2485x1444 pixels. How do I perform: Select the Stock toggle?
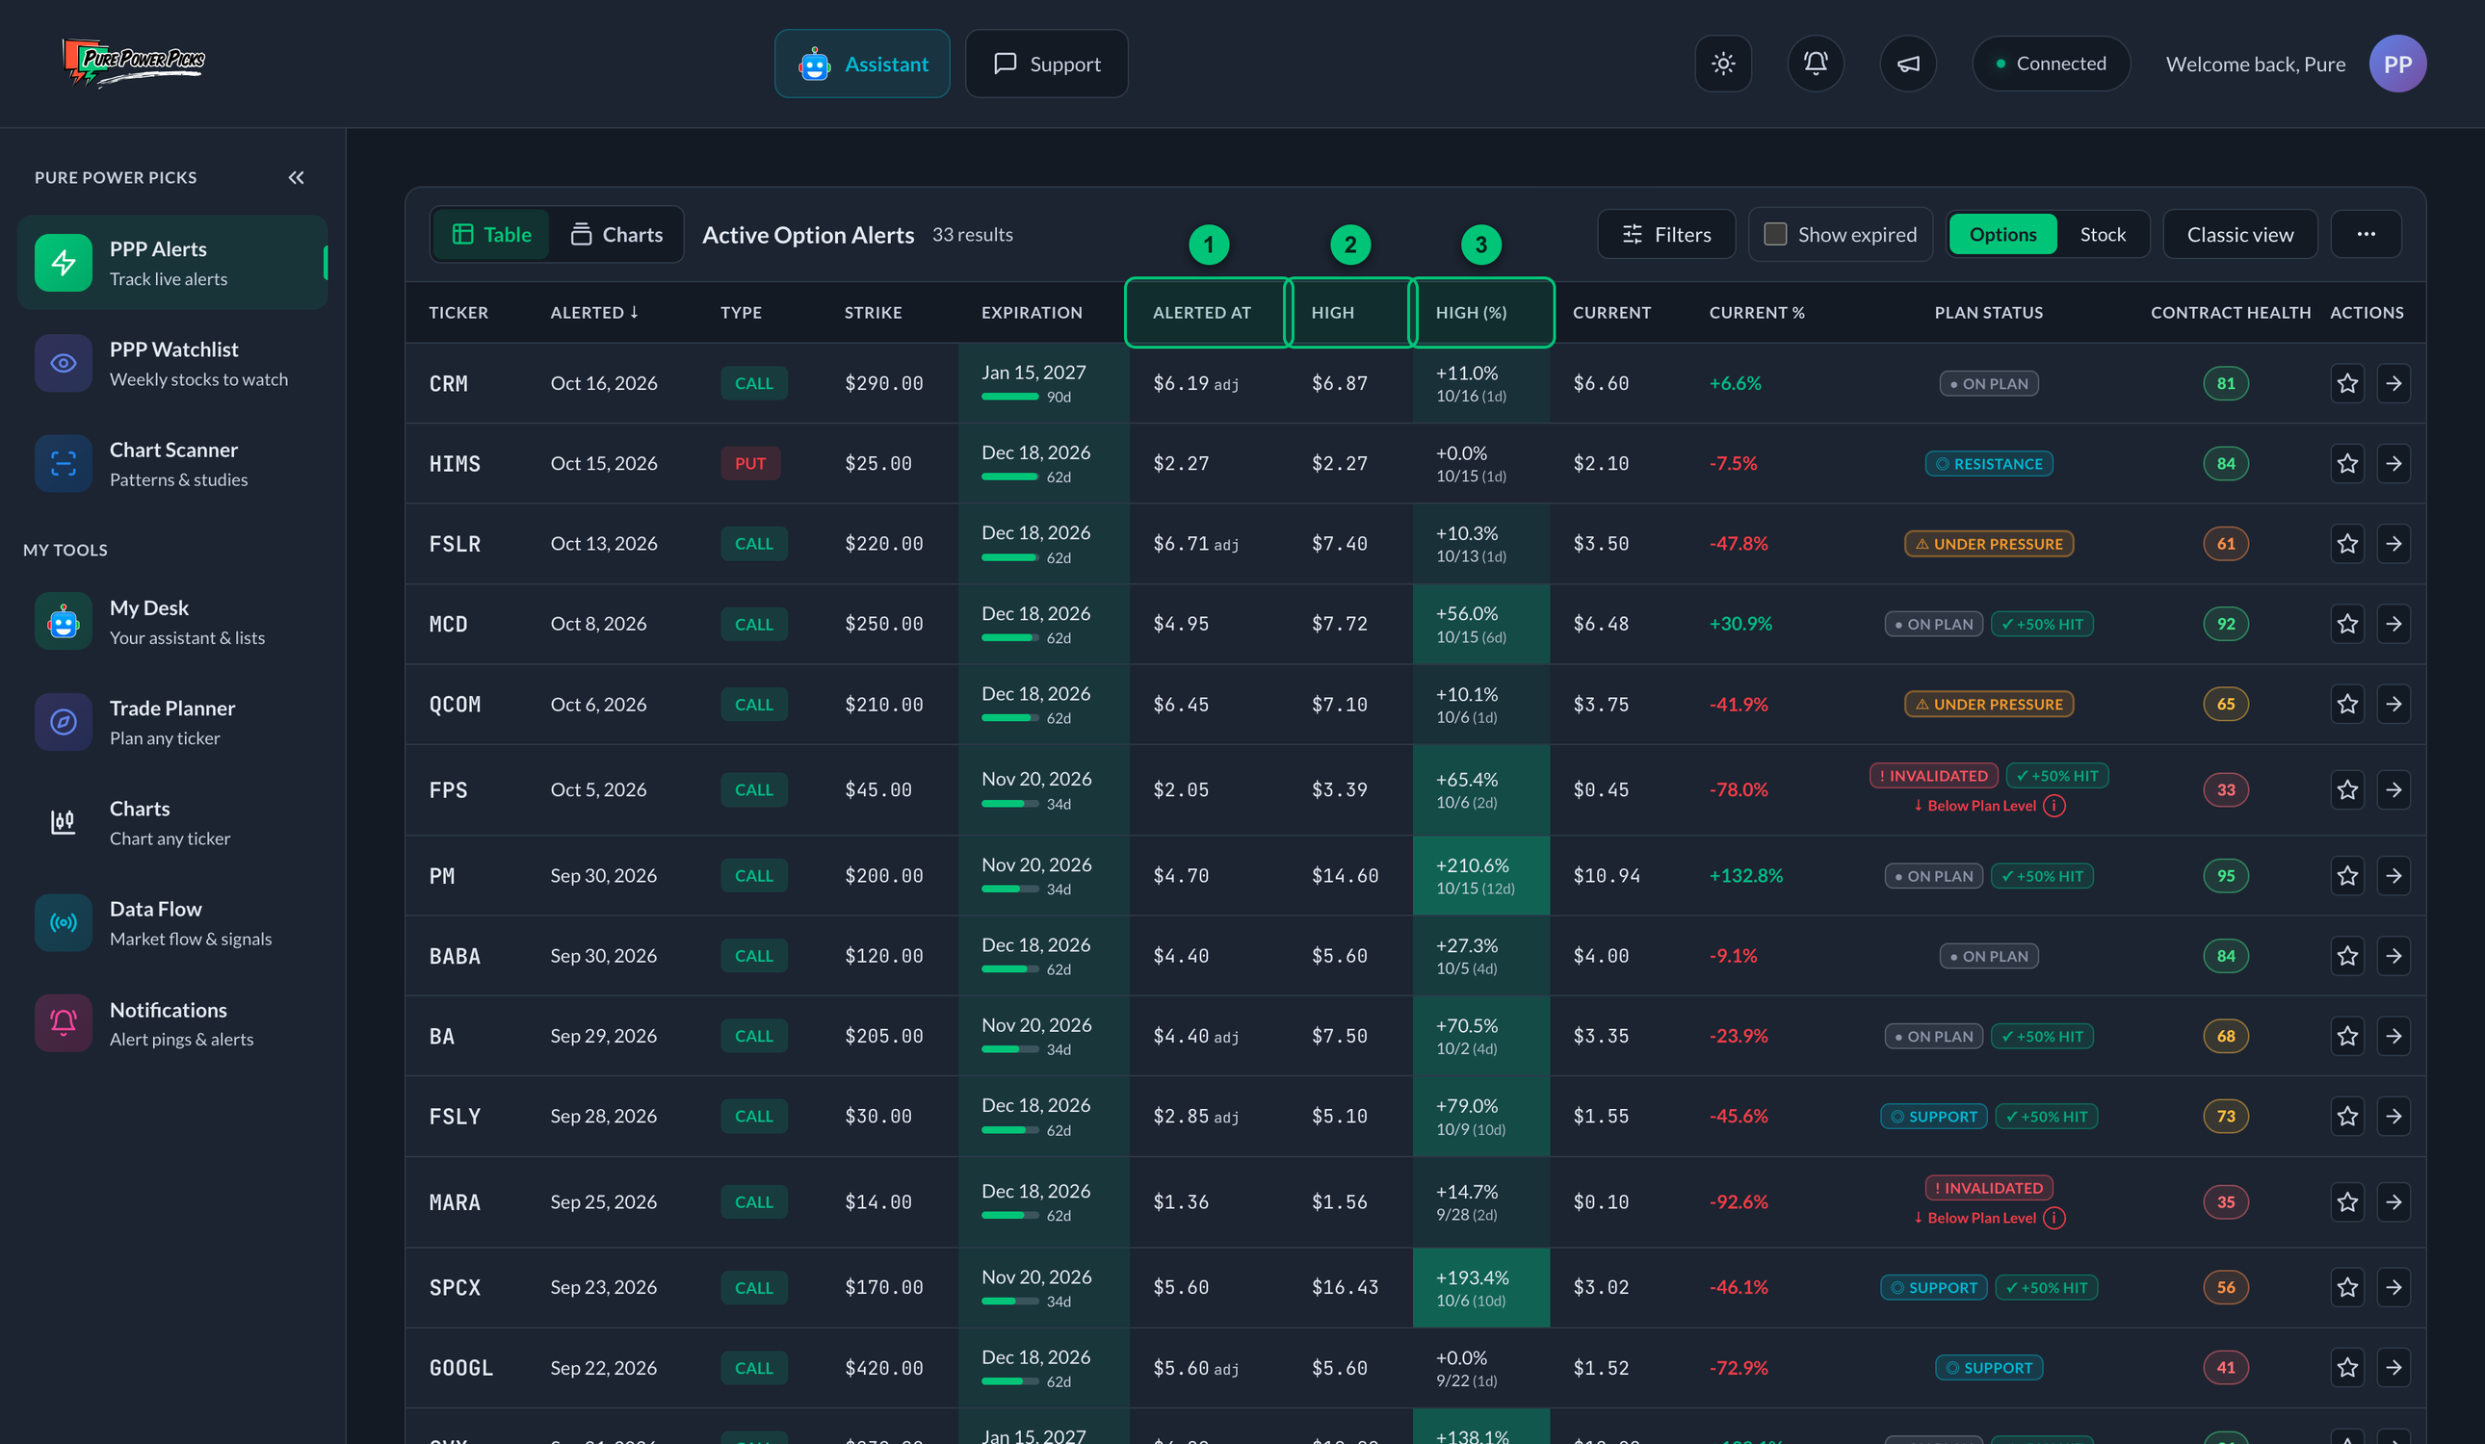(x=2103, y=235)
